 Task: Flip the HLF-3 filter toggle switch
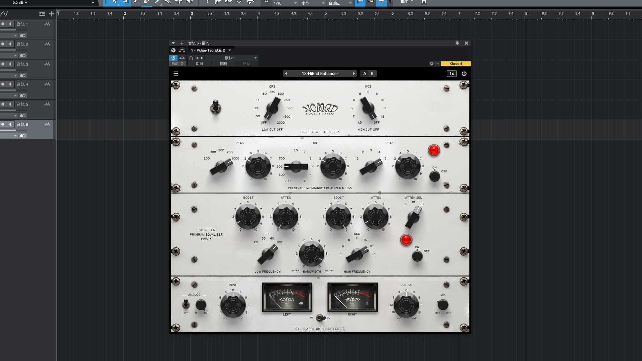[x=216, y=107]
